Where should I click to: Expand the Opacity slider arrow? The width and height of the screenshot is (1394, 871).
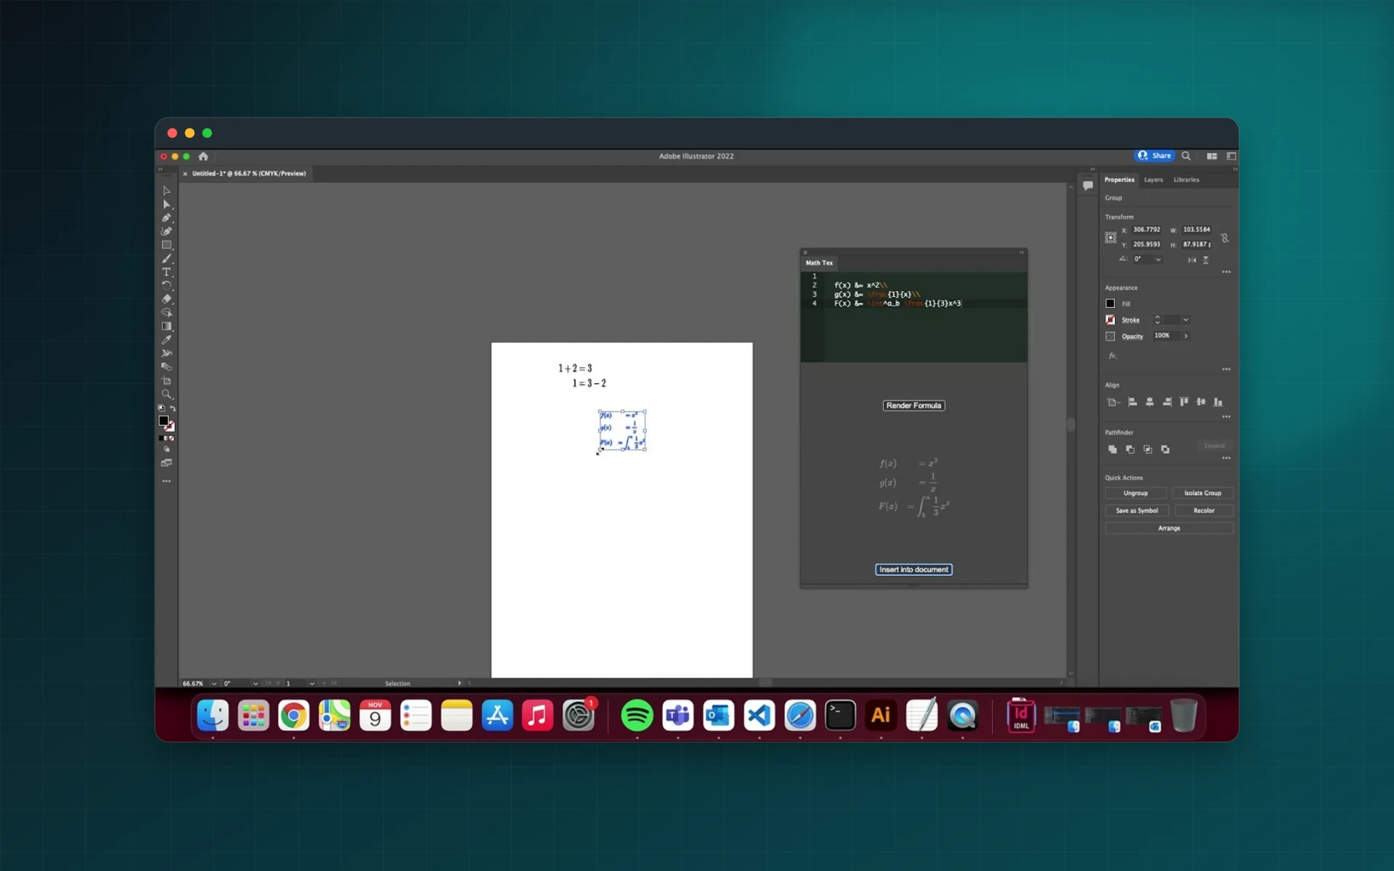(x=1186, y=336)
